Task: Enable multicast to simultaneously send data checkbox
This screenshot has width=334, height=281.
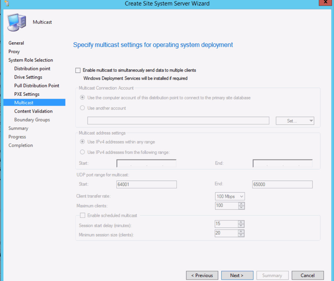Action: (78, 70)
